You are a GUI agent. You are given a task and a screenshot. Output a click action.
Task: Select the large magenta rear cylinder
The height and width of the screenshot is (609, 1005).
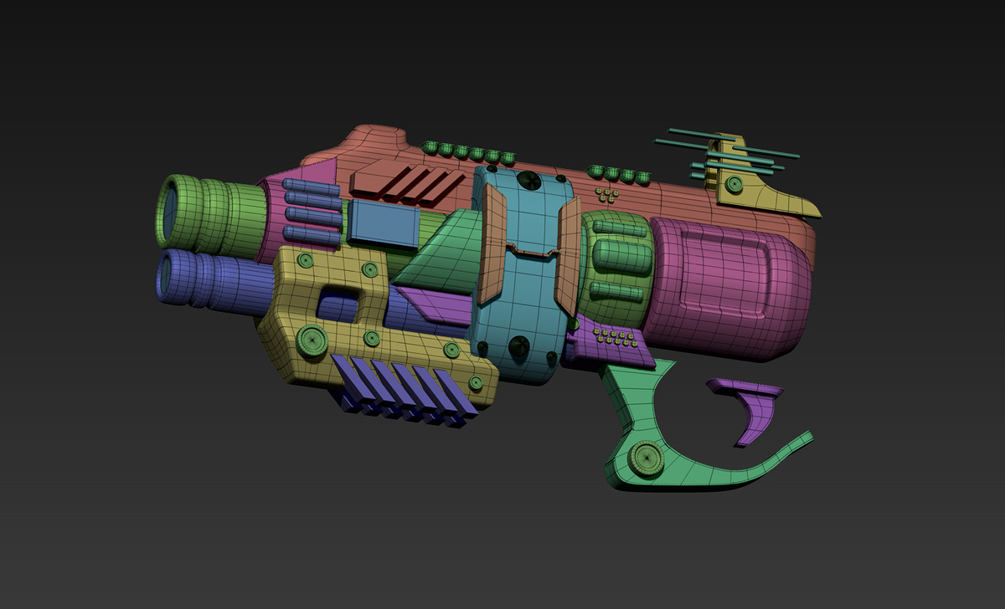[x=729, y=284]
